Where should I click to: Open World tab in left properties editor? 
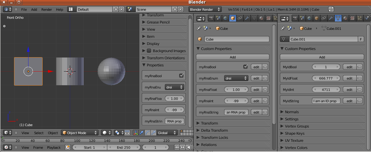pyautogui.click(x=226, y=18)
